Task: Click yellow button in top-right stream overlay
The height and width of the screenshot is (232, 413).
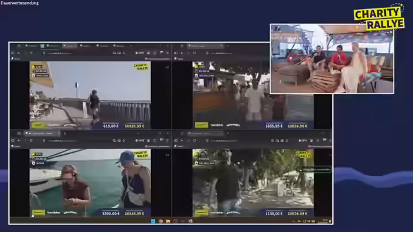Action: point(201,125)
